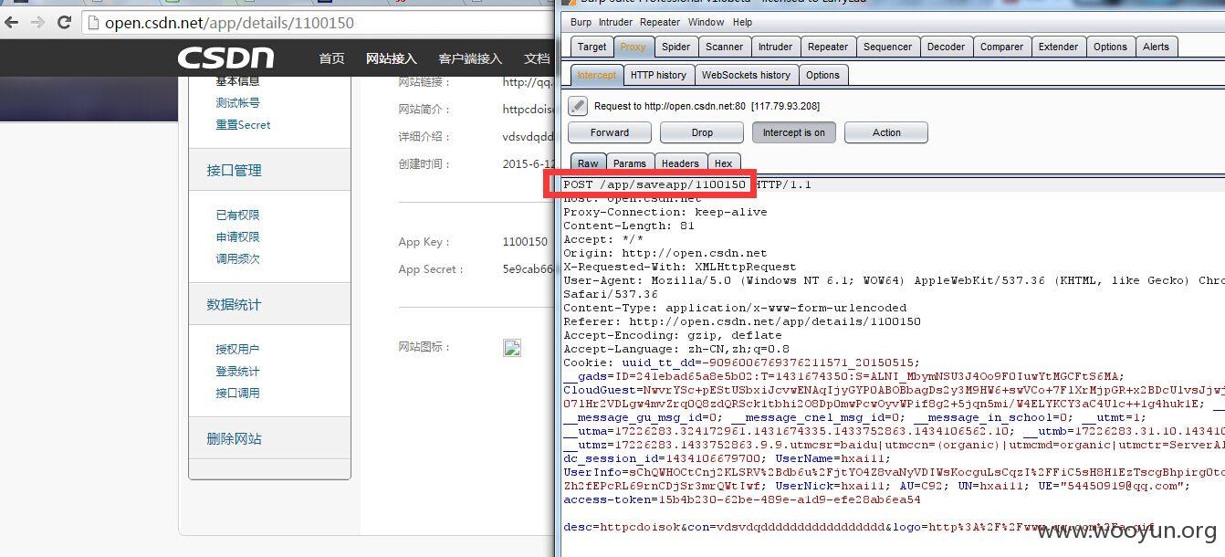1225x557 pixels.
Task: Switch to the top-level Options tab
Action: point(1110,47)
